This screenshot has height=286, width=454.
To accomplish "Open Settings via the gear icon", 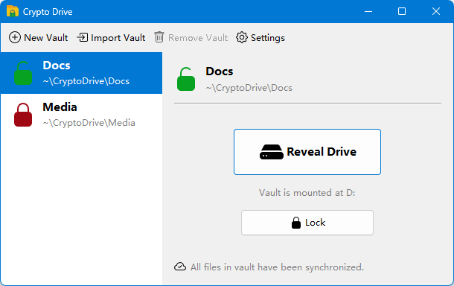I will [242, 37].
